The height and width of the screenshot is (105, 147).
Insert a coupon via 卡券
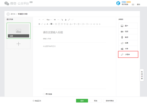[128, 49]
